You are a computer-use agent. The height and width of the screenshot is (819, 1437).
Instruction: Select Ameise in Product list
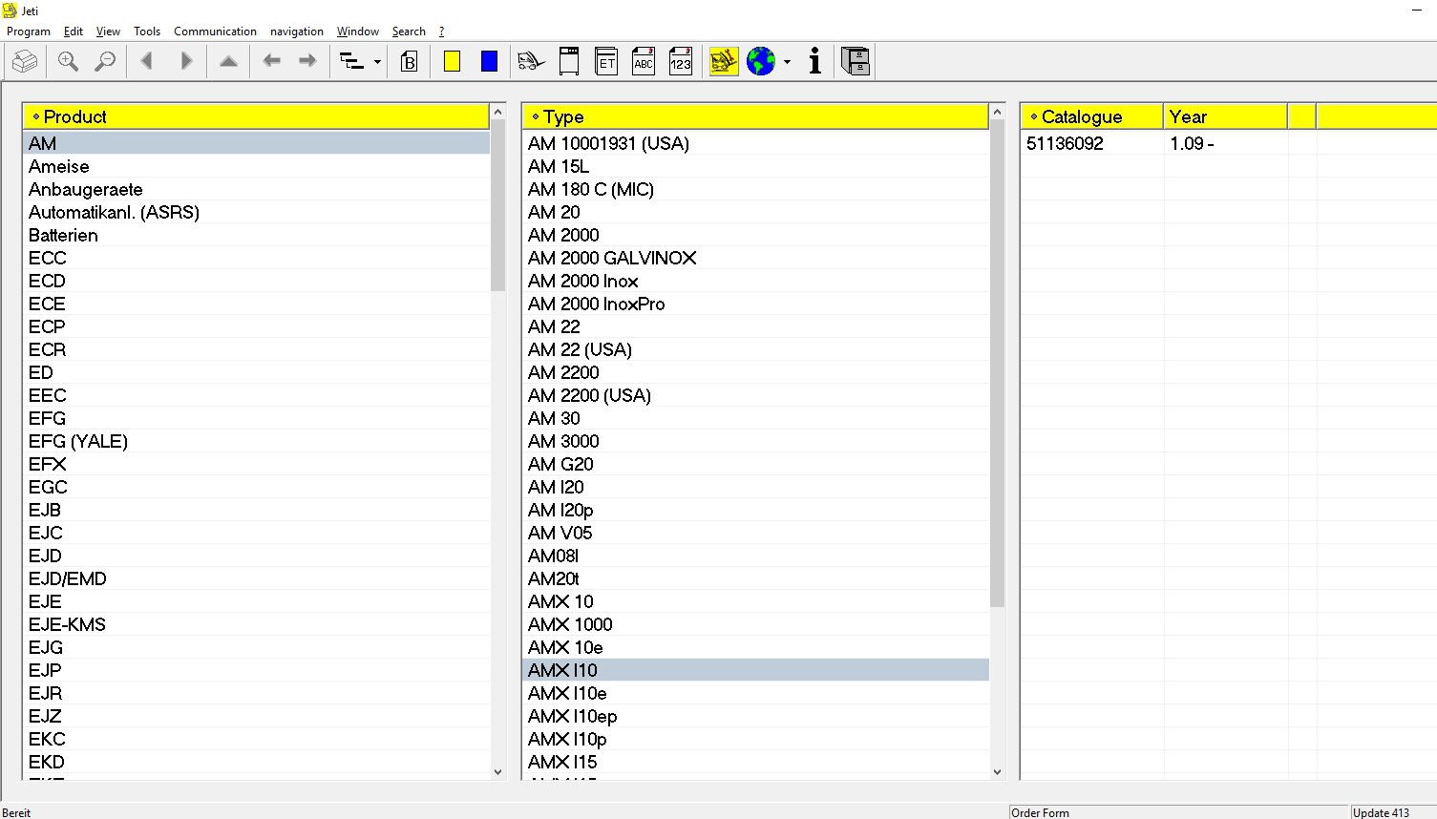point(59,166)
